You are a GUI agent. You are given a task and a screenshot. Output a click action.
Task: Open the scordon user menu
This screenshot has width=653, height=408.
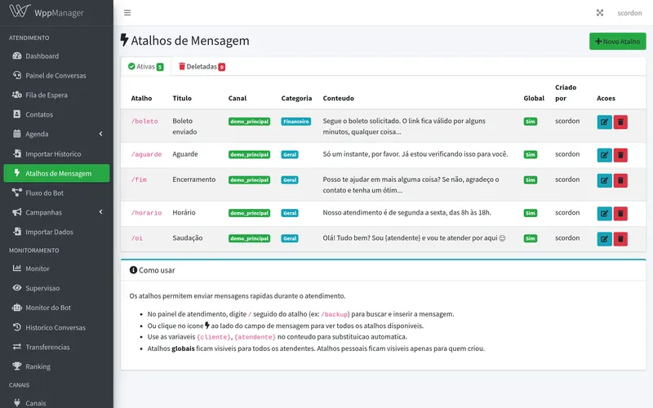(x=629, y=13)
